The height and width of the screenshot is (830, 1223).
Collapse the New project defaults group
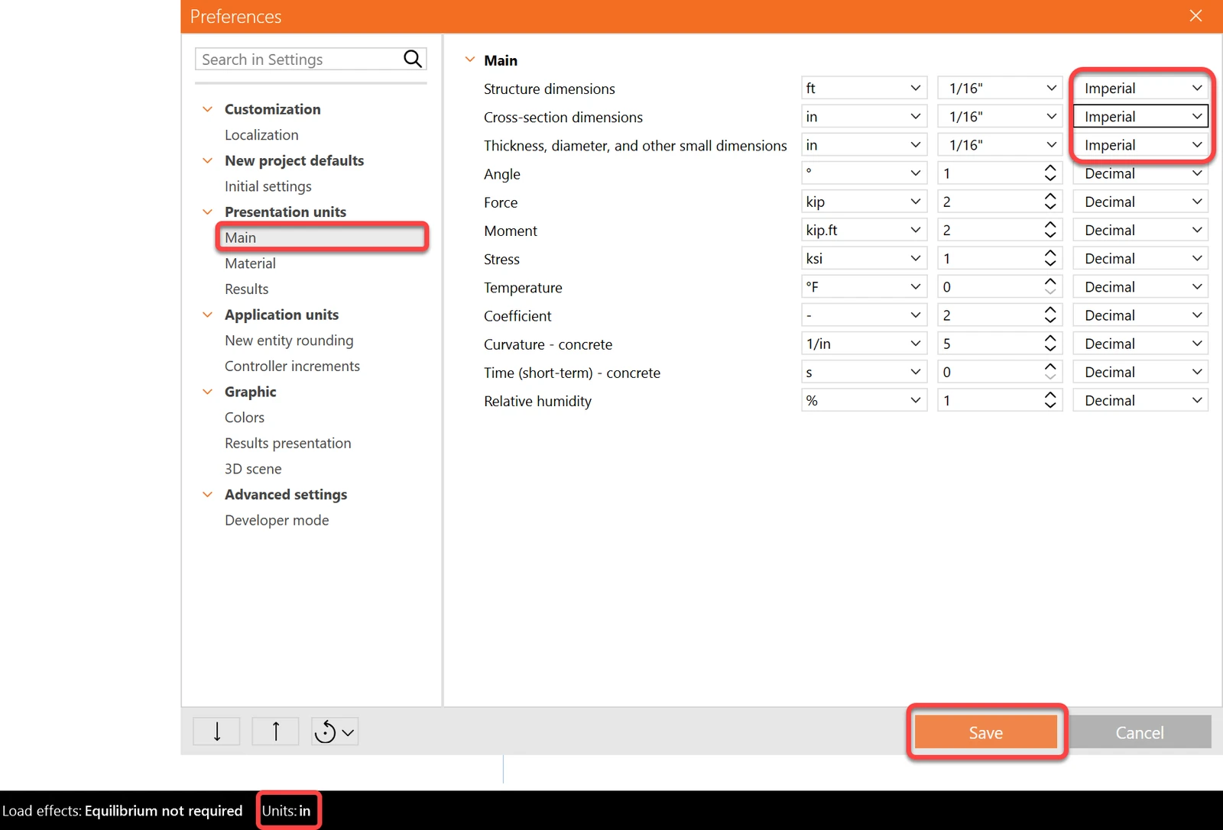click(x=207, y=160)
